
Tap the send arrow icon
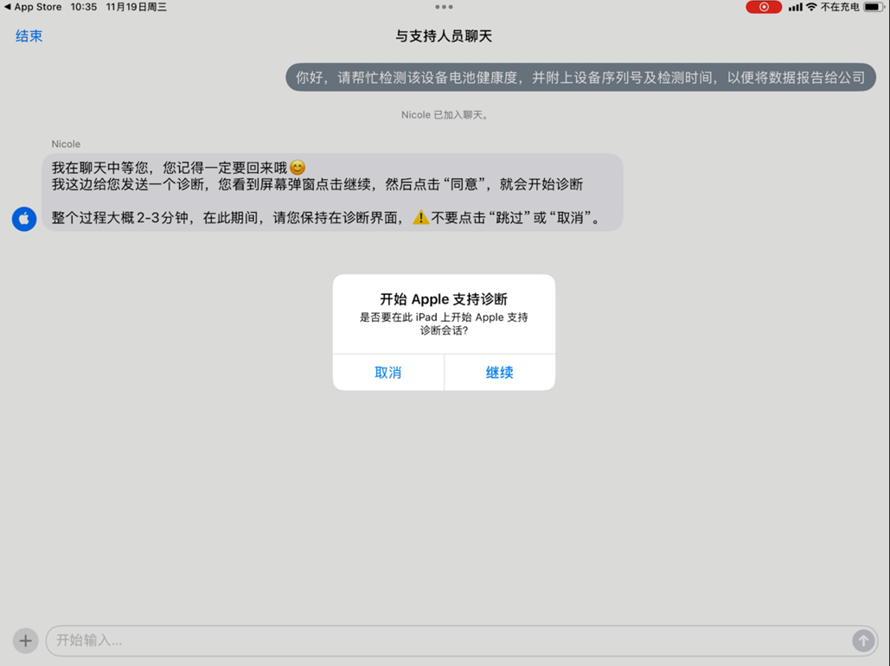point(863,640)
